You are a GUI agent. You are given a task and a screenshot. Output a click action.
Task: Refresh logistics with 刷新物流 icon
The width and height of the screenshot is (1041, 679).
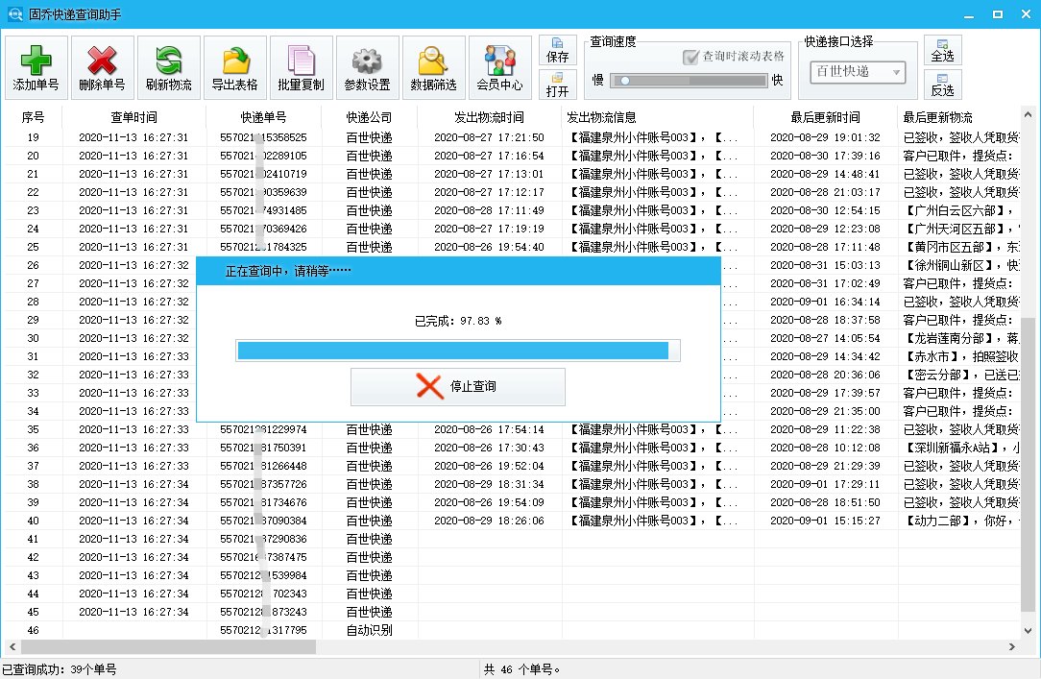coord(169,67)
